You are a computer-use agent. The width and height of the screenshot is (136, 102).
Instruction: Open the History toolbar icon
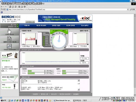pos(24,7)
